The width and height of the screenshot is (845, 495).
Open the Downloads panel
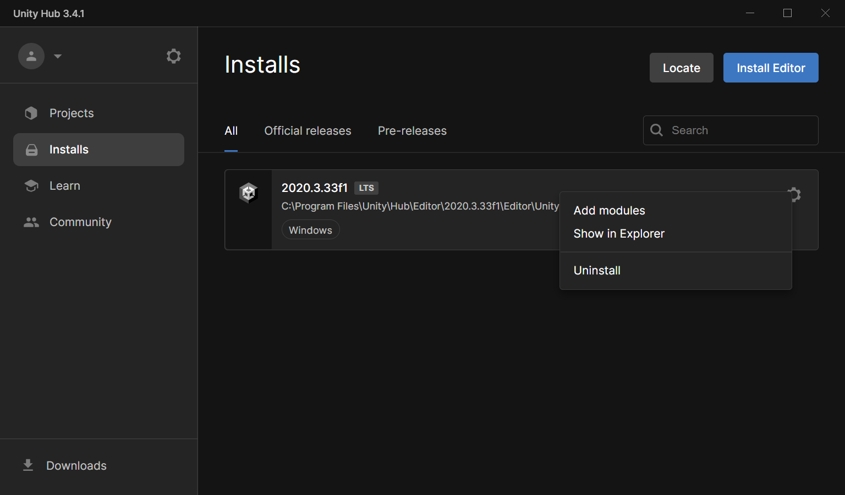click(x=76, y=466)
